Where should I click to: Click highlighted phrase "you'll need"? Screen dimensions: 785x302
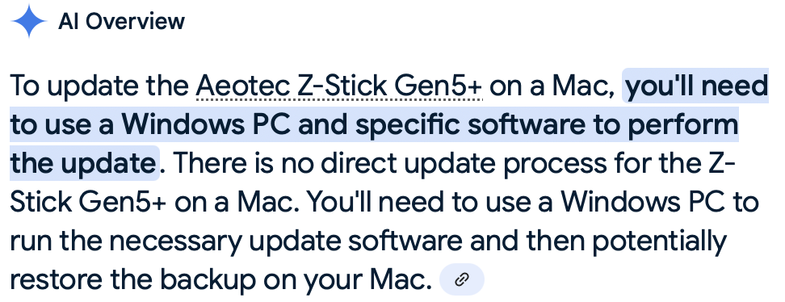[x=697, y=86]
